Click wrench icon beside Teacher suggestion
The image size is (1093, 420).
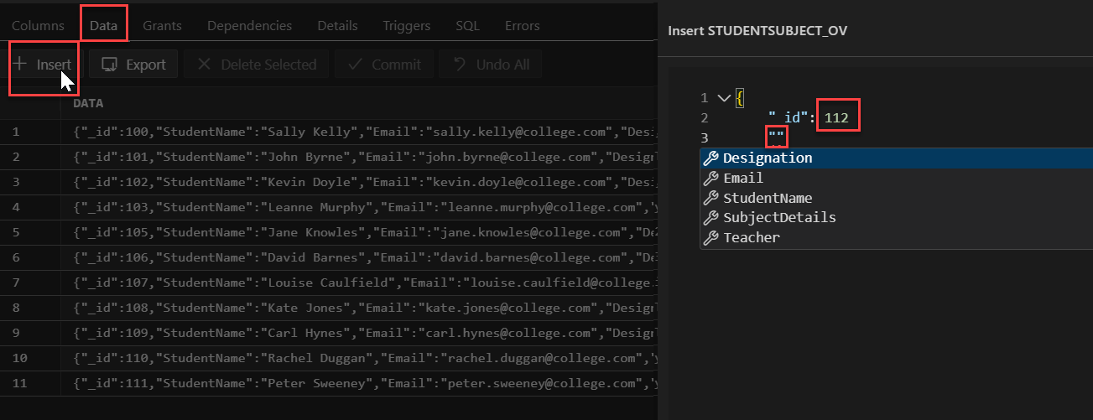click(x=710, y=237)
